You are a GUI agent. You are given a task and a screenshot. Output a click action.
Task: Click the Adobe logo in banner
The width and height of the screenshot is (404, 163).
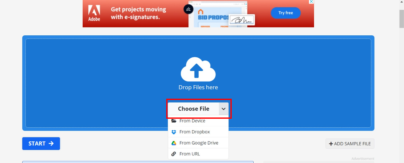tap(94, 13)
